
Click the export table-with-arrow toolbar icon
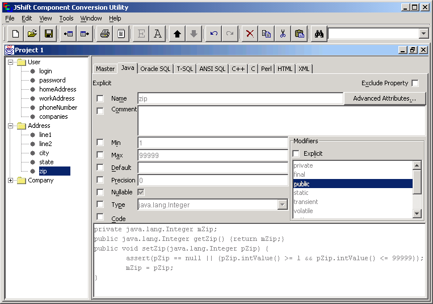click(85, 34)
